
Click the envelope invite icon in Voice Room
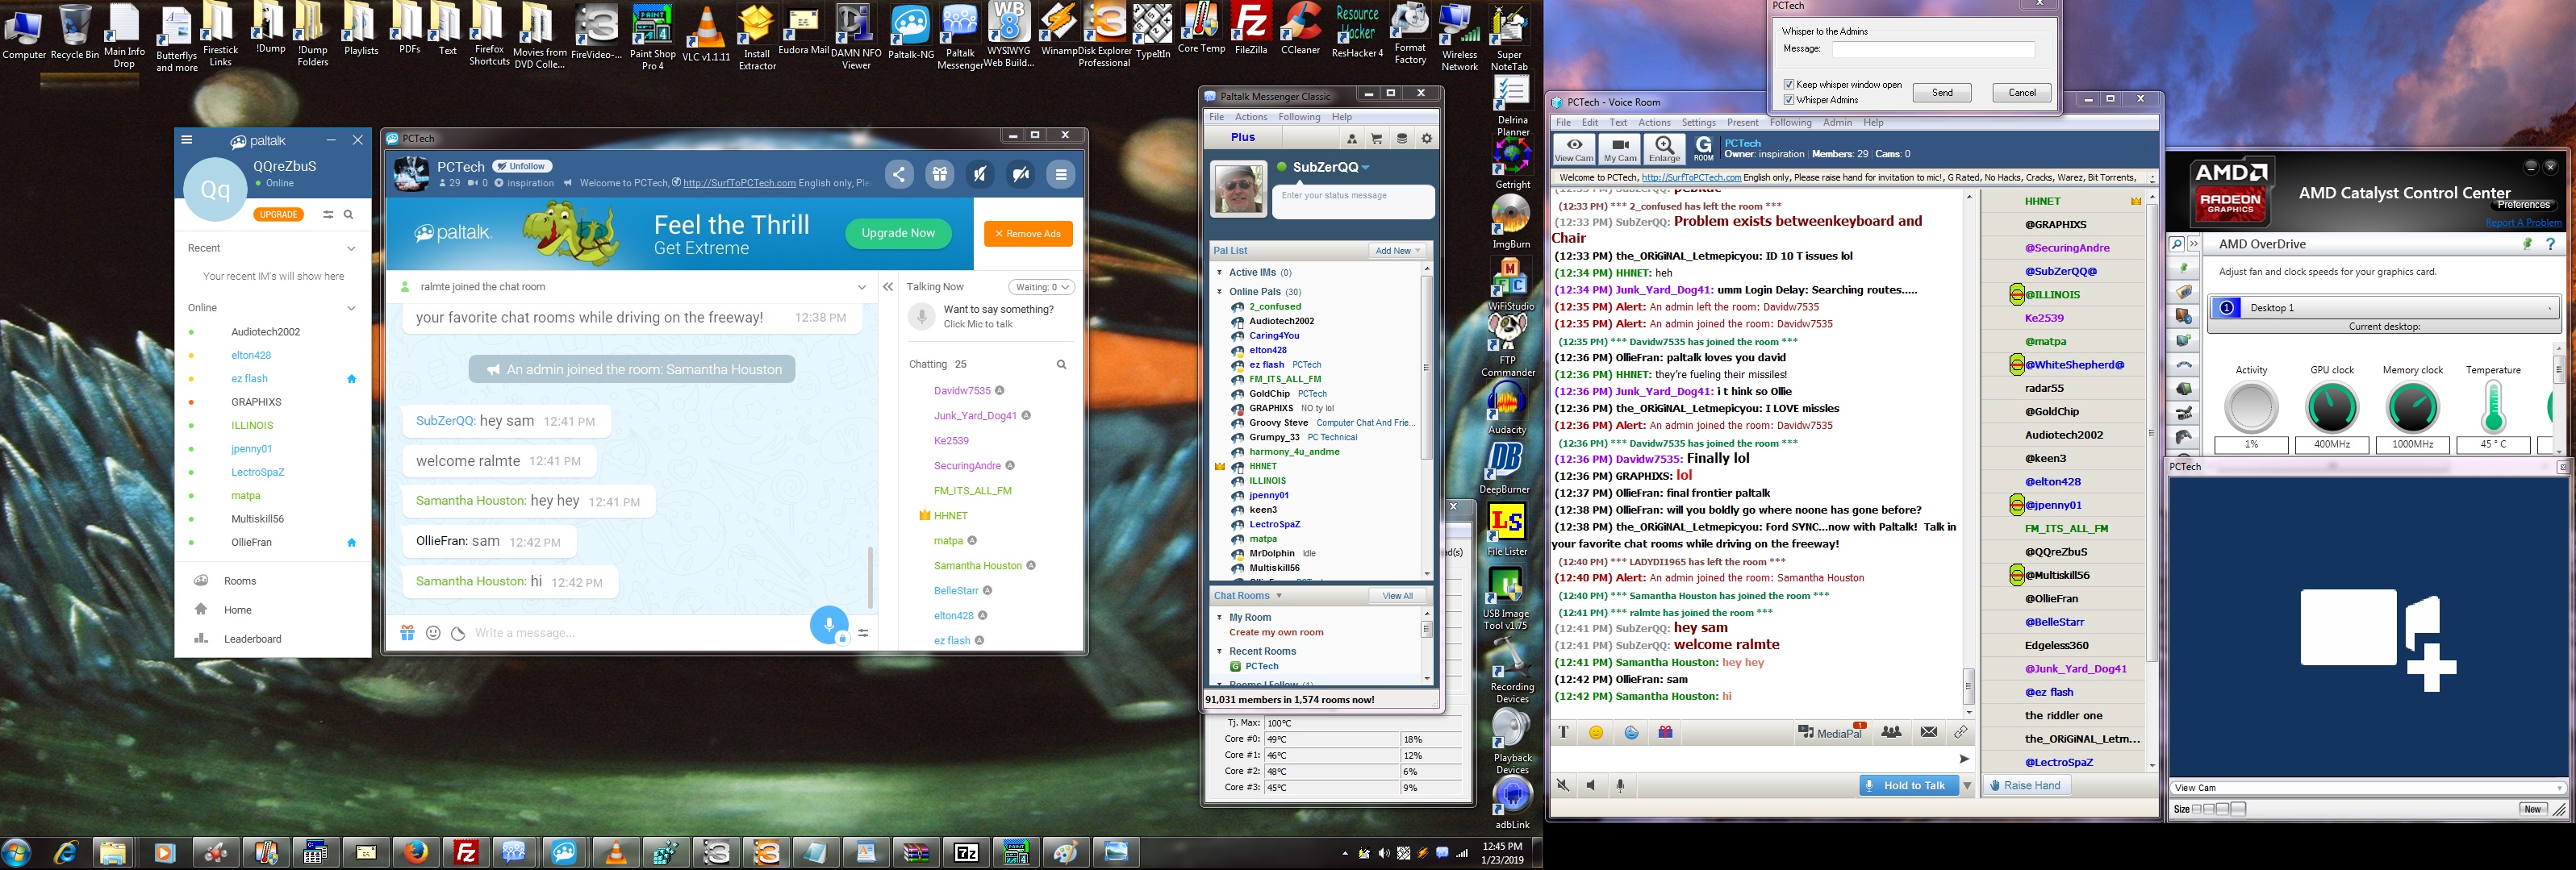(1929, 732)
